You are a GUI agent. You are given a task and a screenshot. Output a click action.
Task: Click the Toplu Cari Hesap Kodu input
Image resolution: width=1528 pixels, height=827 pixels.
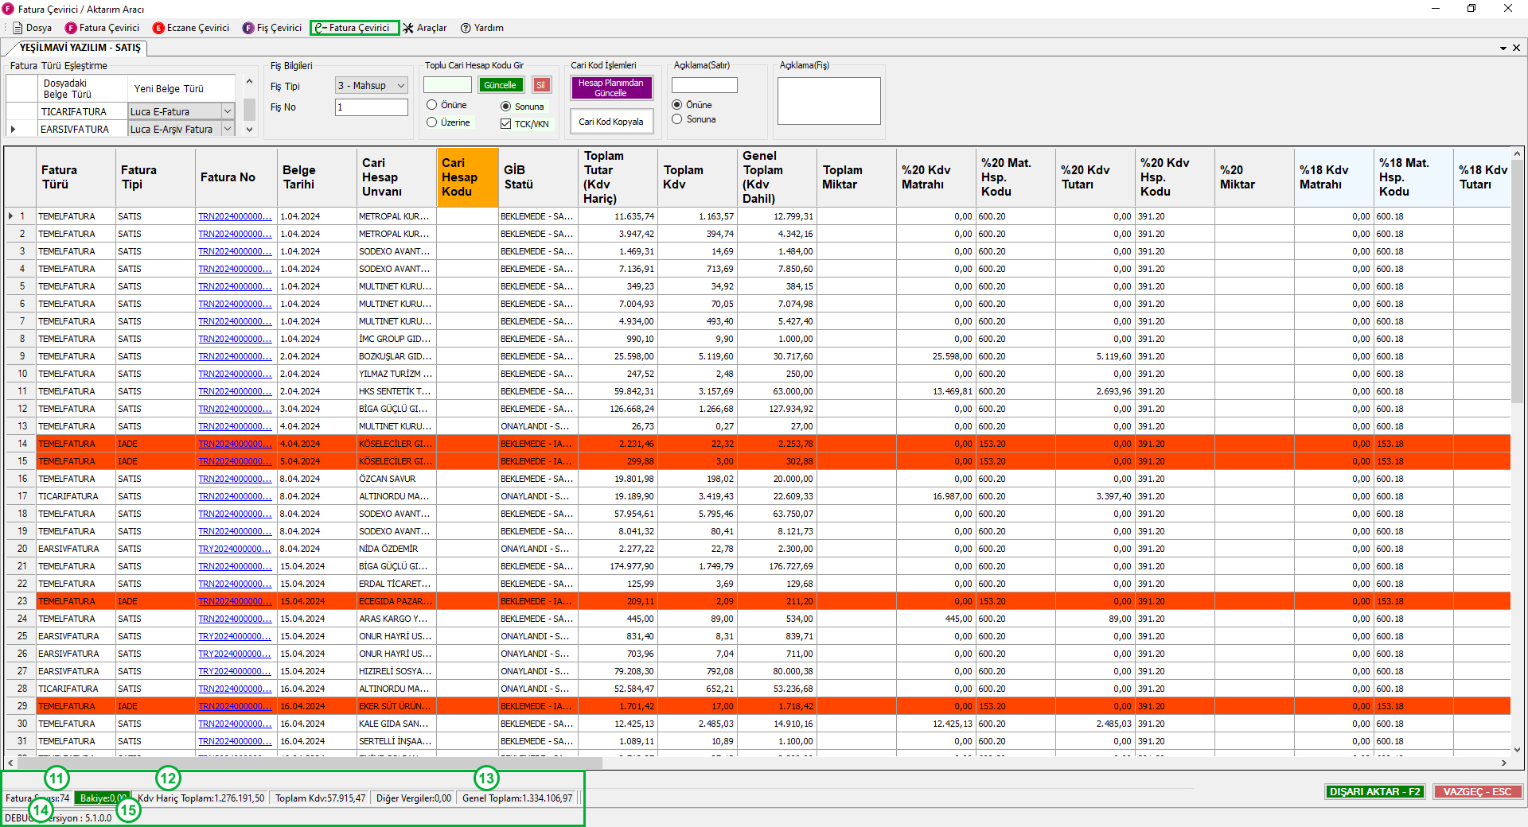pyautogui.click(x=447, y=85)
